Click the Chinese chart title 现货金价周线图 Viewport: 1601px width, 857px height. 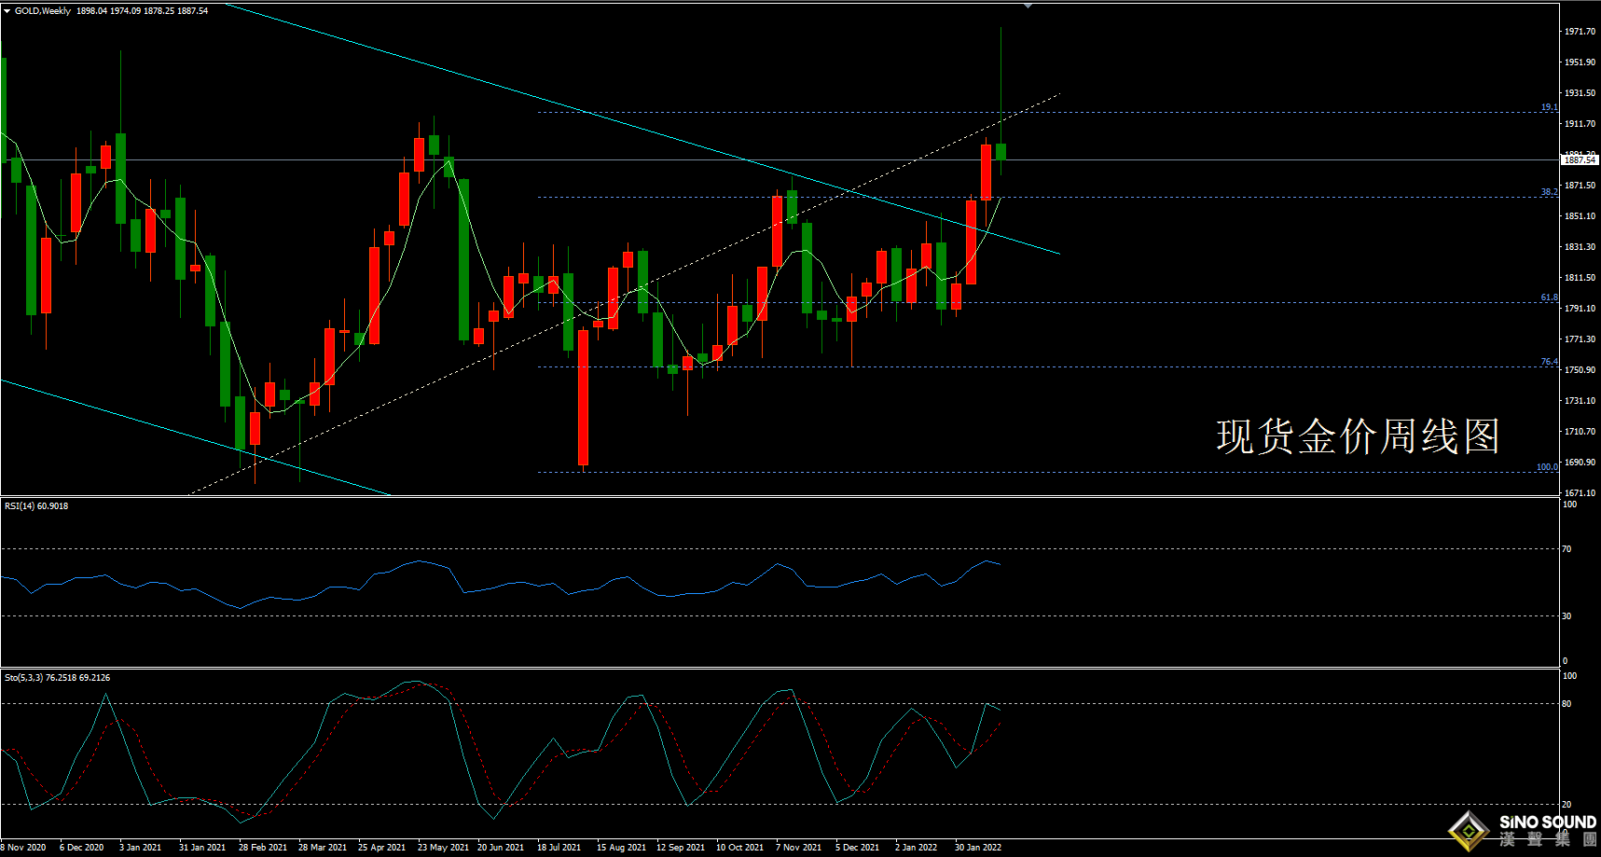click(1357, 436)
